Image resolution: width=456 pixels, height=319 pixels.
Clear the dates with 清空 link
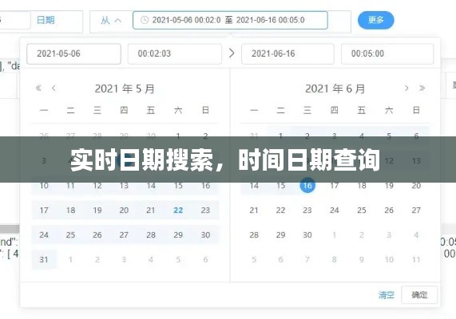coord(387,295)
